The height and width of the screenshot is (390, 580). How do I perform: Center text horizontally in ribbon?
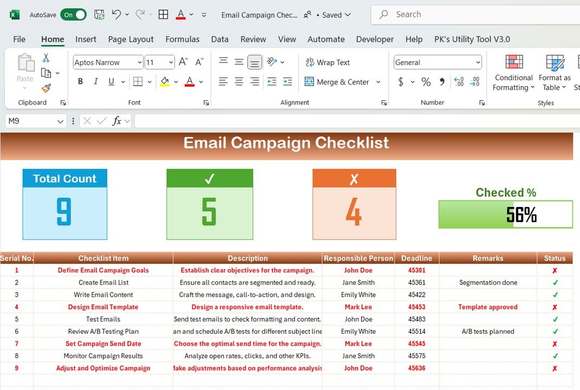coord(239,81)
